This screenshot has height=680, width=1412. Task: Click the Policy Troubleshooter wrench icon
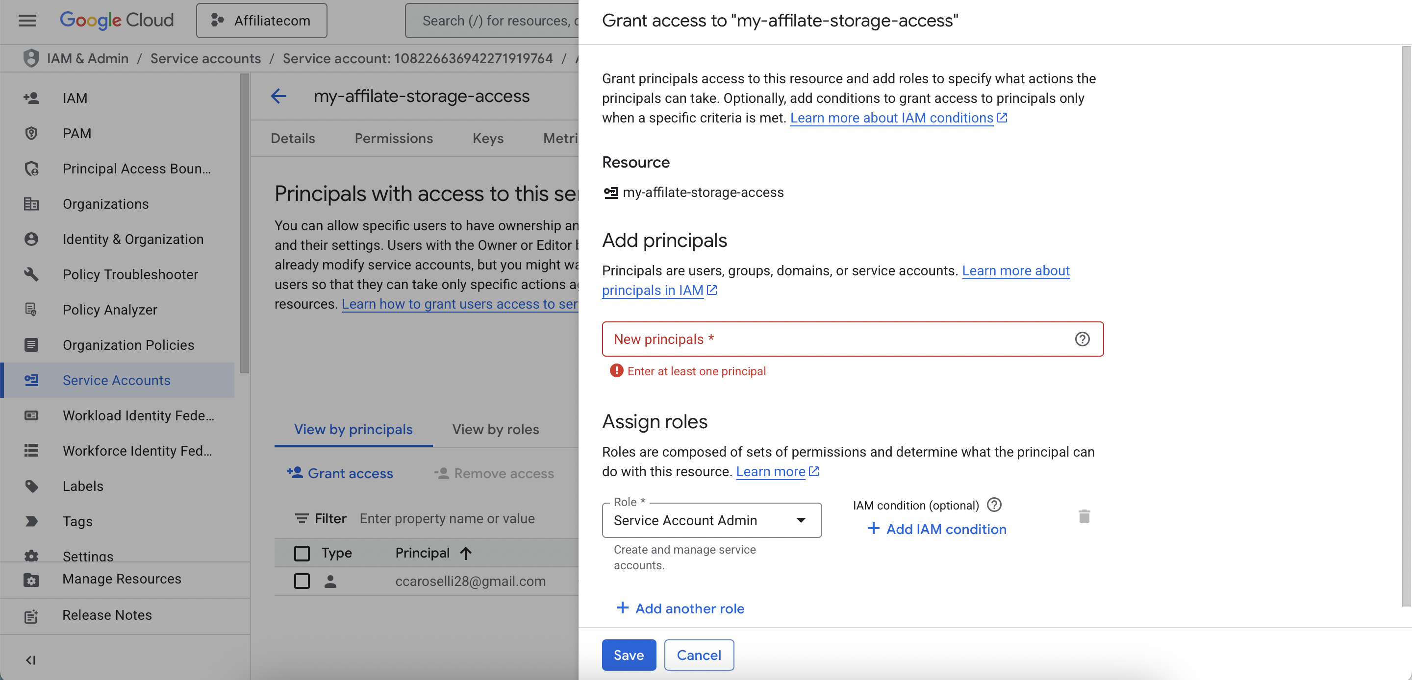pos(31,274)
